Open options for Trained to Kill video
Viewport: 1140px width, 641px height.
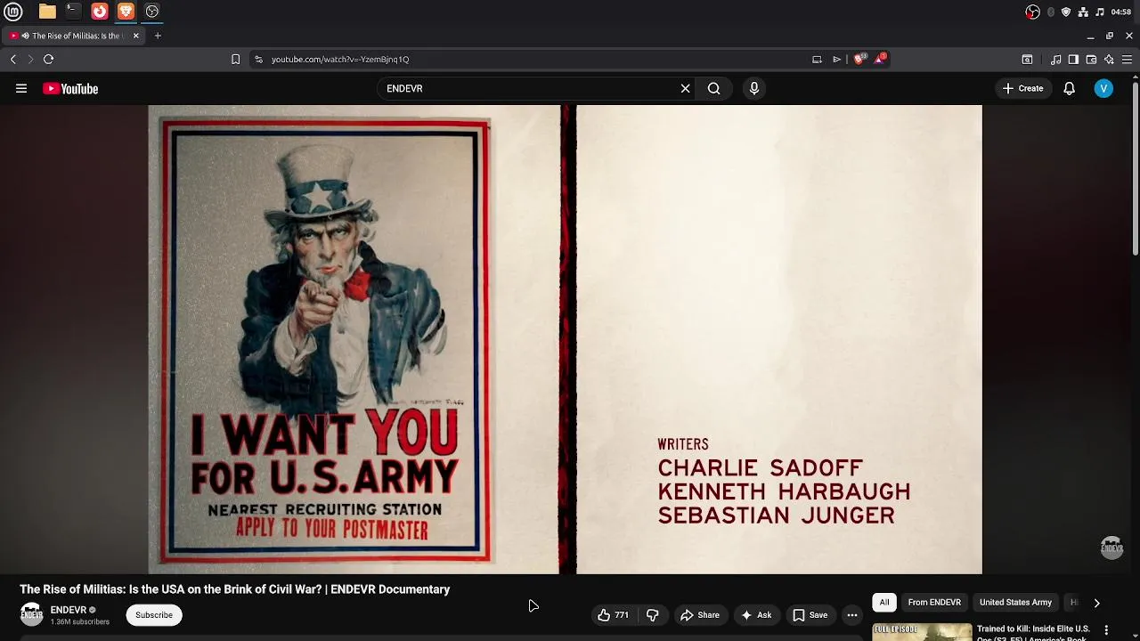(1106, 630)
